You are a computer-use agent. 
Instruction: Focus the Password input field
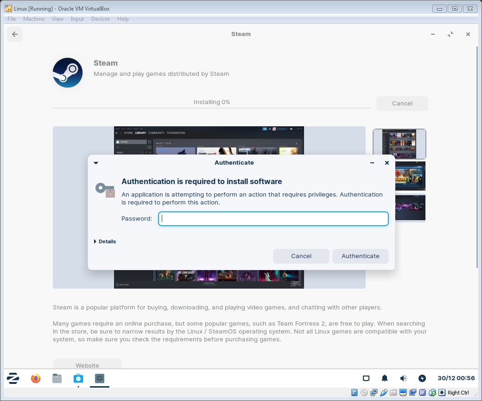click(273, 219)
